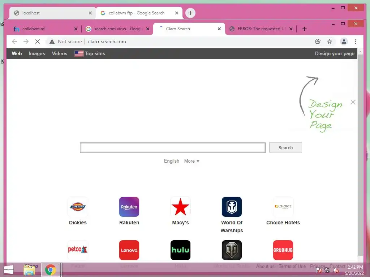Viewport: 370px width, 277px height.
Task: Open the About us footer link
Action: click(265, 266)
